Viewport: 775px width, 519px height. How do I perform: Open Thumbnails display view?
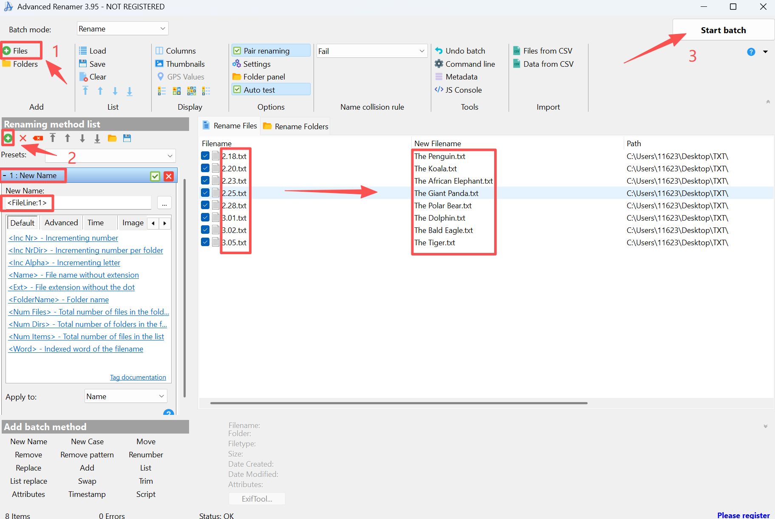tap(180, 64)
